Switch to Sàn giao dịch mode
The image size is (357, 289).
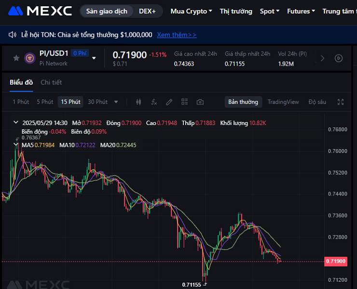point(107,11)
